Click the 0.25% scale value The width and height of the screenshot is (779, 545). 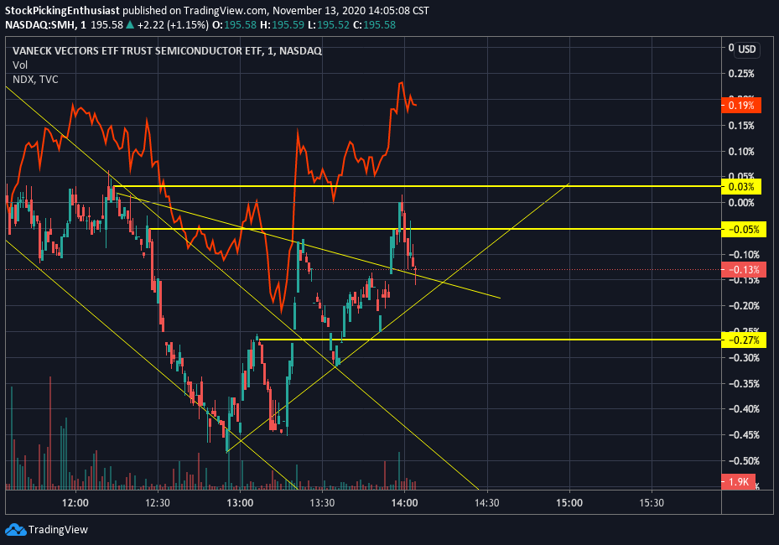tap(741, 74)
